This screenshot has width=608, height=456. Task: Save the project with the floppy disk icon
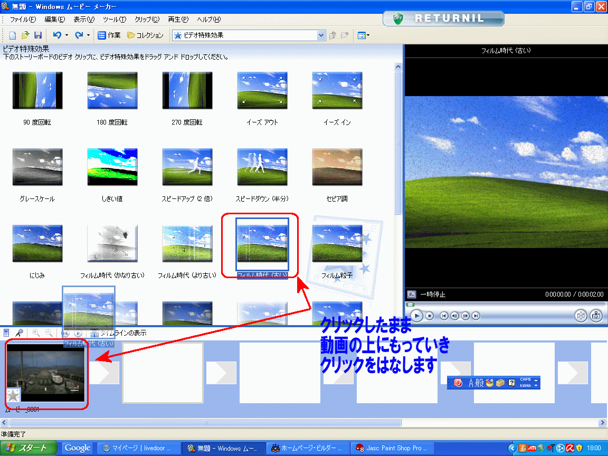point(37,35)
